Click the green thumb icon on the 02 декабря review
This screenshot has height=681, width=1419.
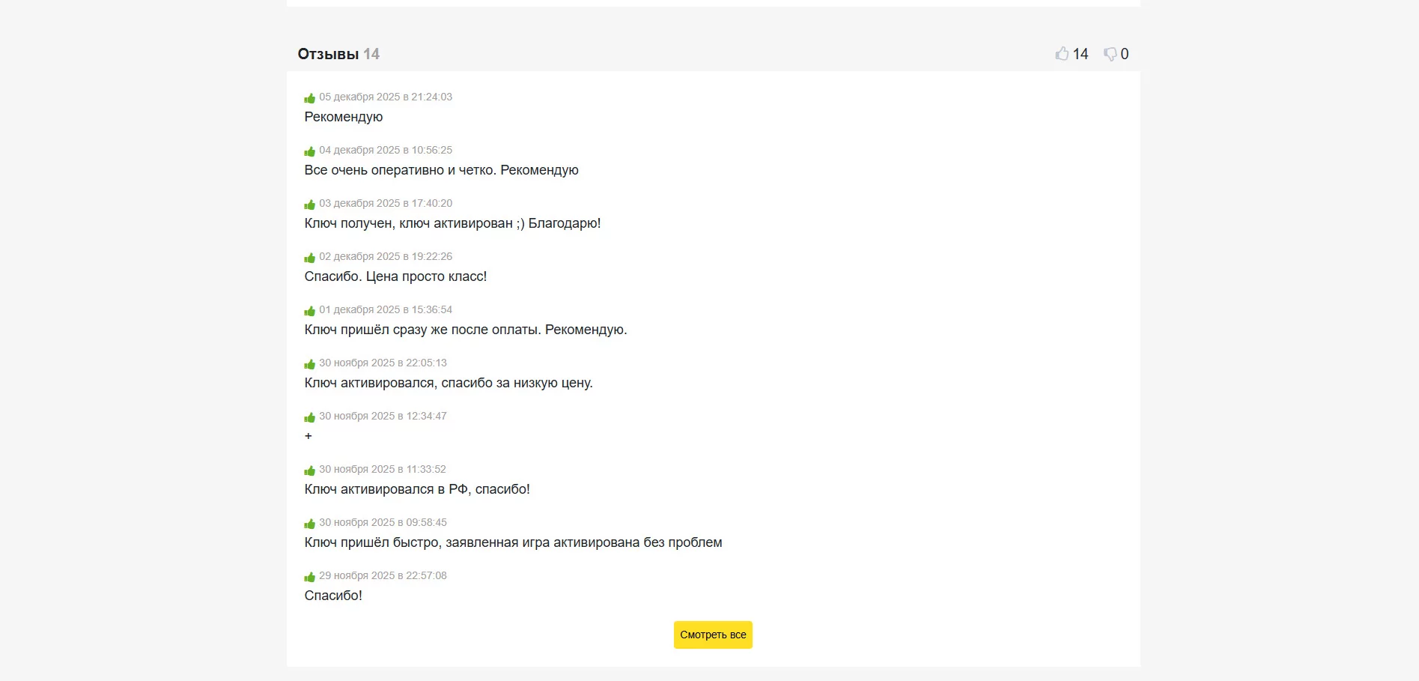[x=309, y=258]
